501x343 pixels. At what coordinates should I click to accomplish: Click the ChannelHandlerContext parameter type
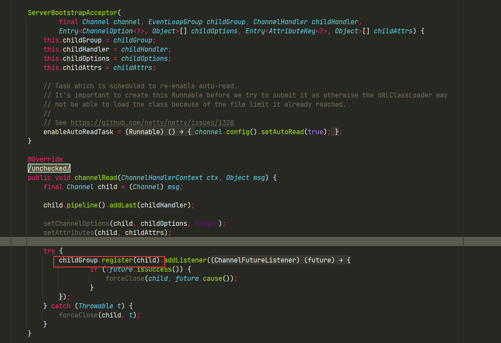(x=162, y=177)
